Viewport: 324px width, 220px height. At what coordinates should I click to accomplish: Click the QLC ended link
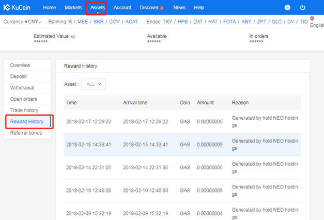[276, 22]
